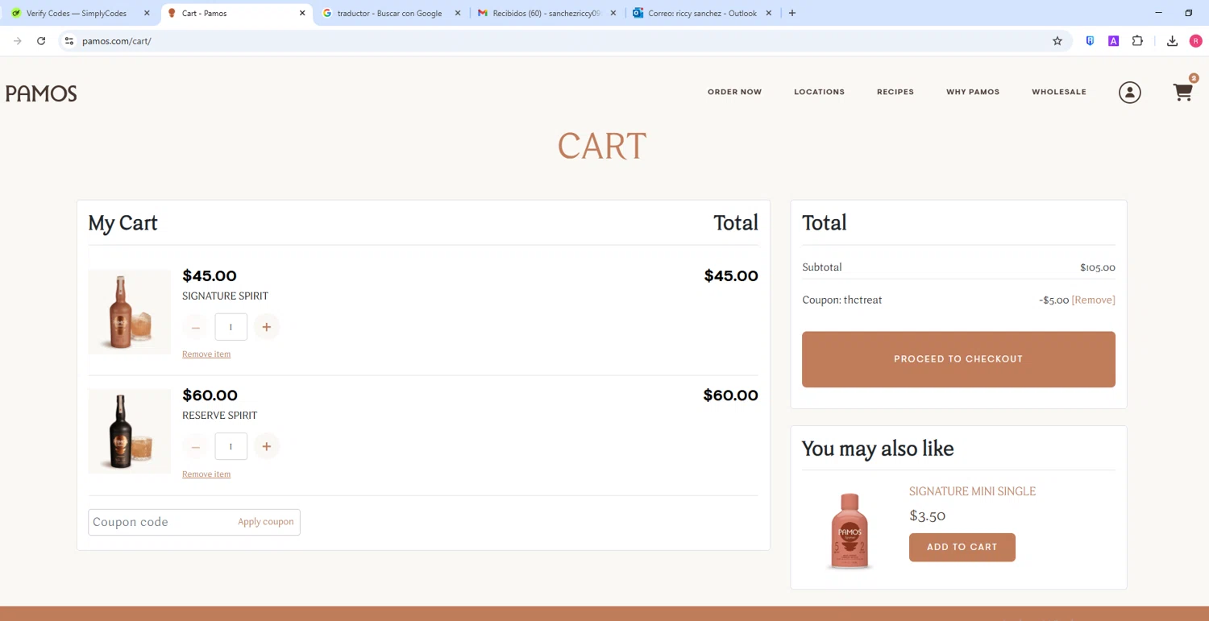The image size is (1209, 621).
Task: Click the My Cart heading
Action: (x=123, y=223)
